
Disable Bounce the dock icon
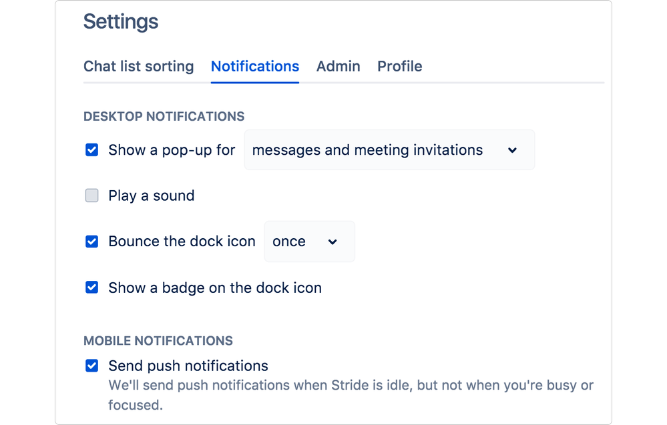[91, 242]
